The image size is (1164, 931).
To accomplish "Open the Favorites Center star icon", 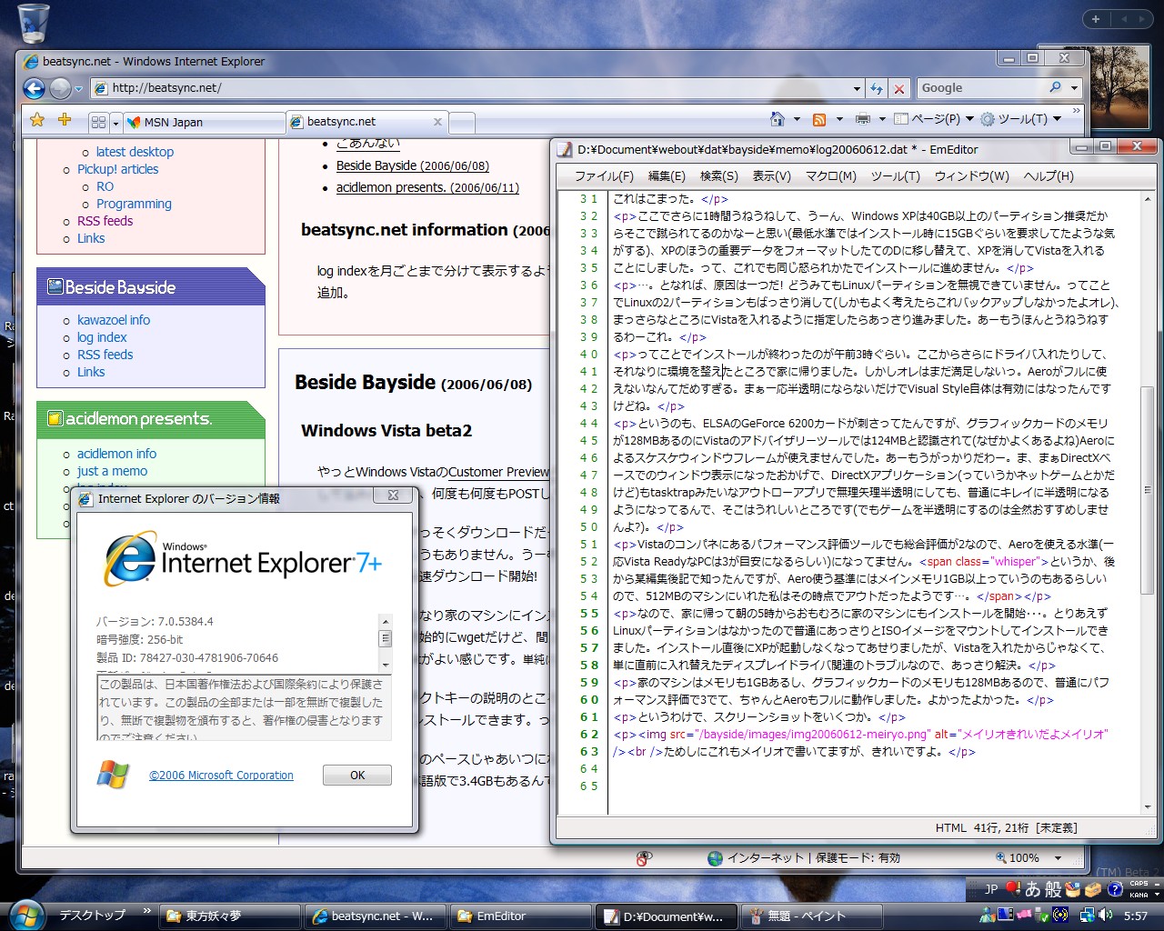I will (x=37, y=120).
